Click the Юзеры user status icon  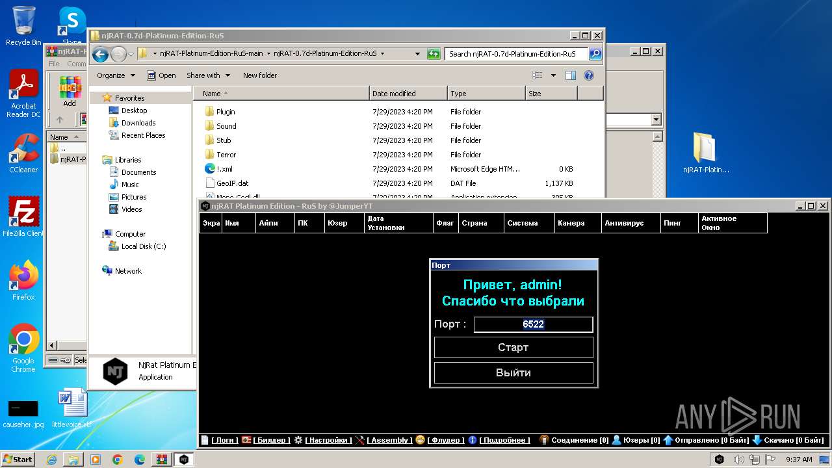(617, 440)
